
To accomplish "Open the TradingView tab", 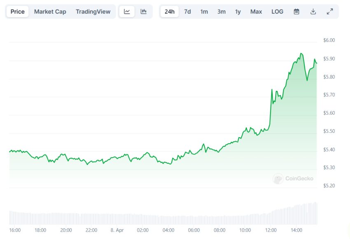I will tap(93, 12).
